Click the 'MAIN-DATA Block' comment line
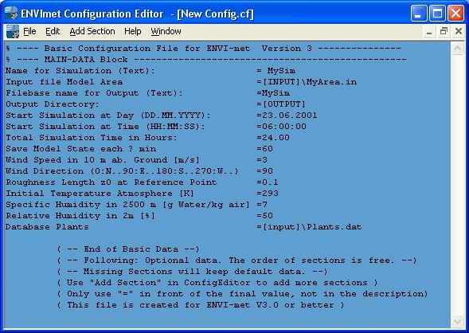 pyautogui.click(x=205, y=59)
